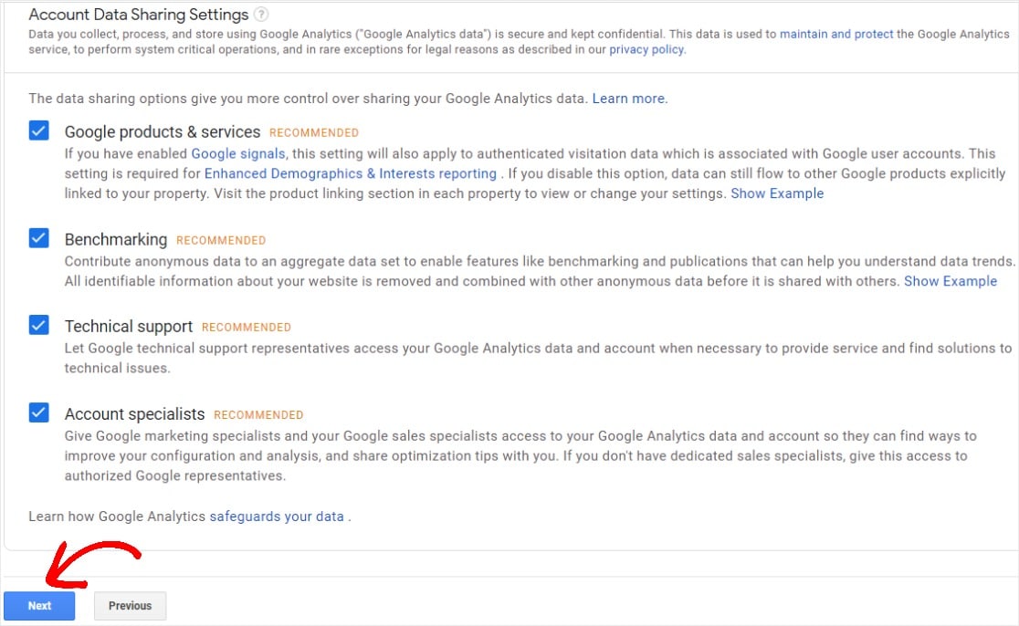Open the safeguards your data link
This screenshot has width=1019, height=626.
coord(277,516)
